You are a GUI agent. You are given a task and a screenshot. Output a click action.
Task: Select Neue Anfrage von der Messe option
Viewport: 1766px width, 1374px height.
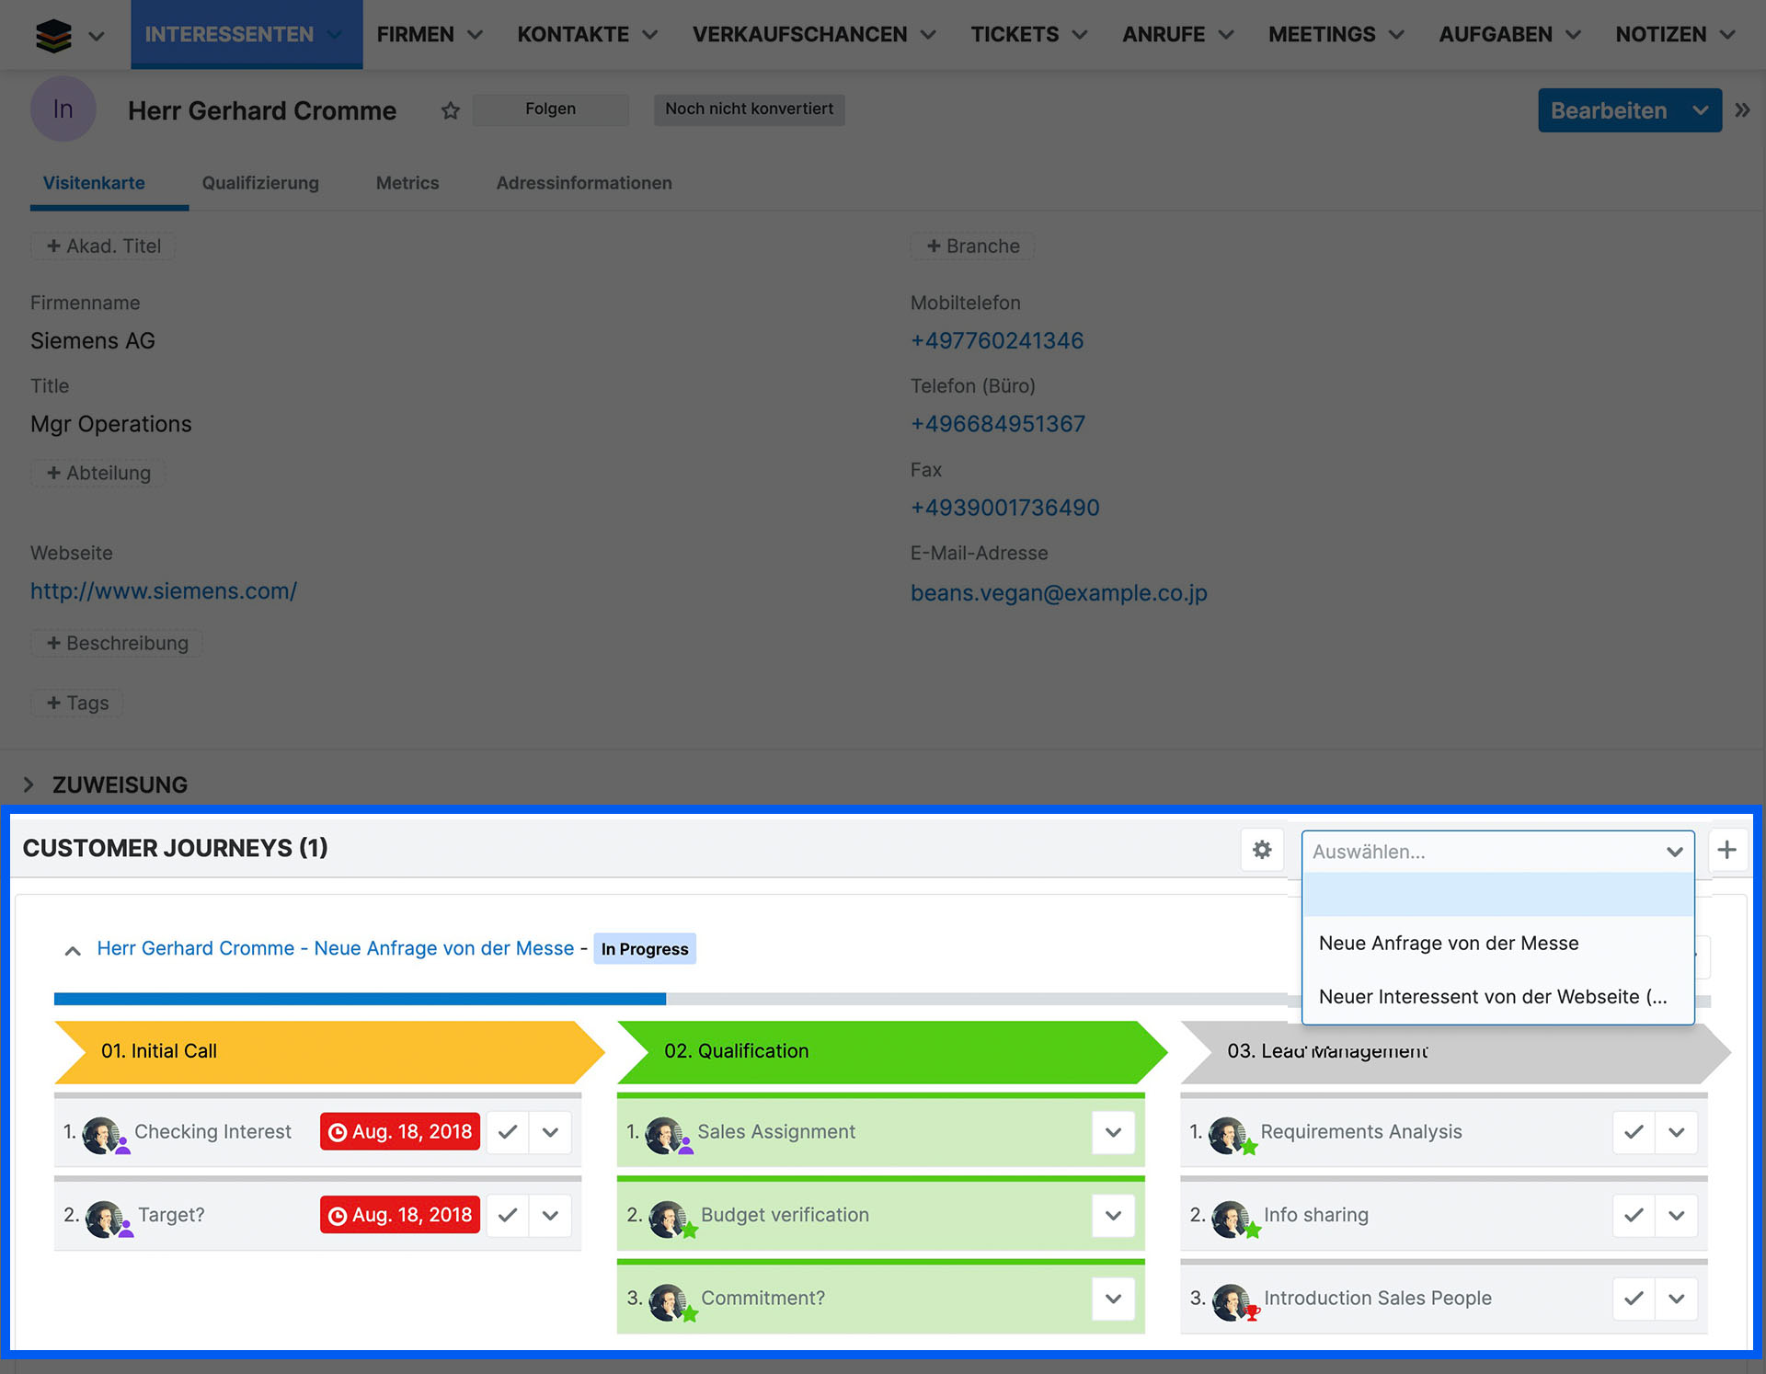[x=1448, y=944]
